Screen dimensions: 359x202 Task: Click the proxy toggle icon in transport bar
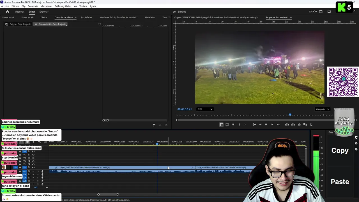pos(311,125)
